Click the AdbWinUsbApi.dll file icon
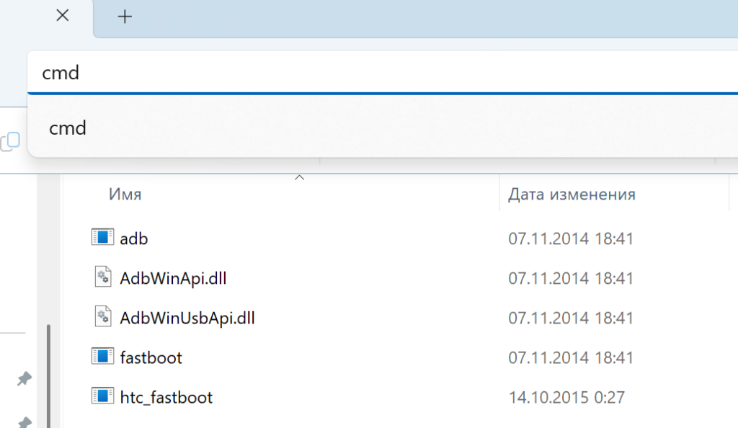The width and height of the screenshot is (738, 428). (x=103, y=316)
